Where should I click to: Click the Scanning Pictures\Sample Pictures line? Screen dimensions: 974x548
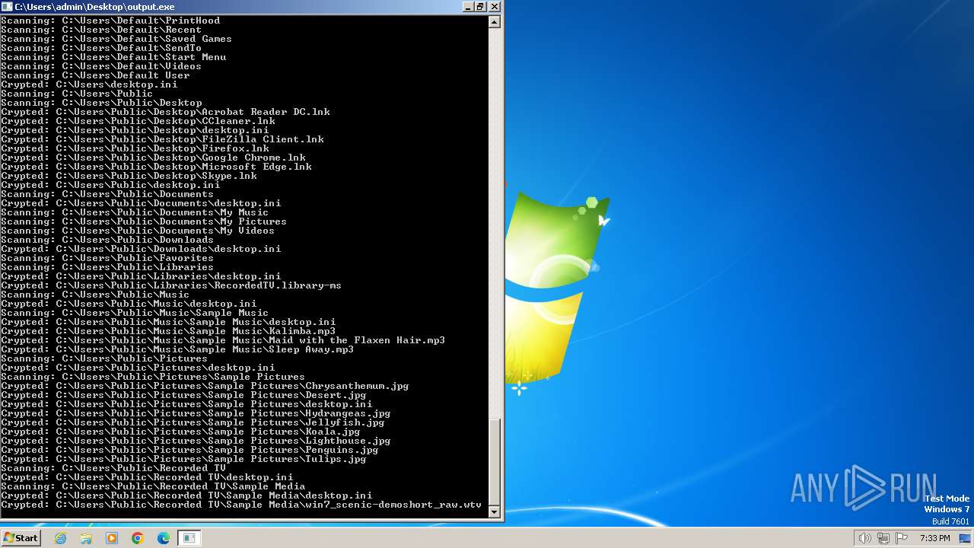click(153, 377)
